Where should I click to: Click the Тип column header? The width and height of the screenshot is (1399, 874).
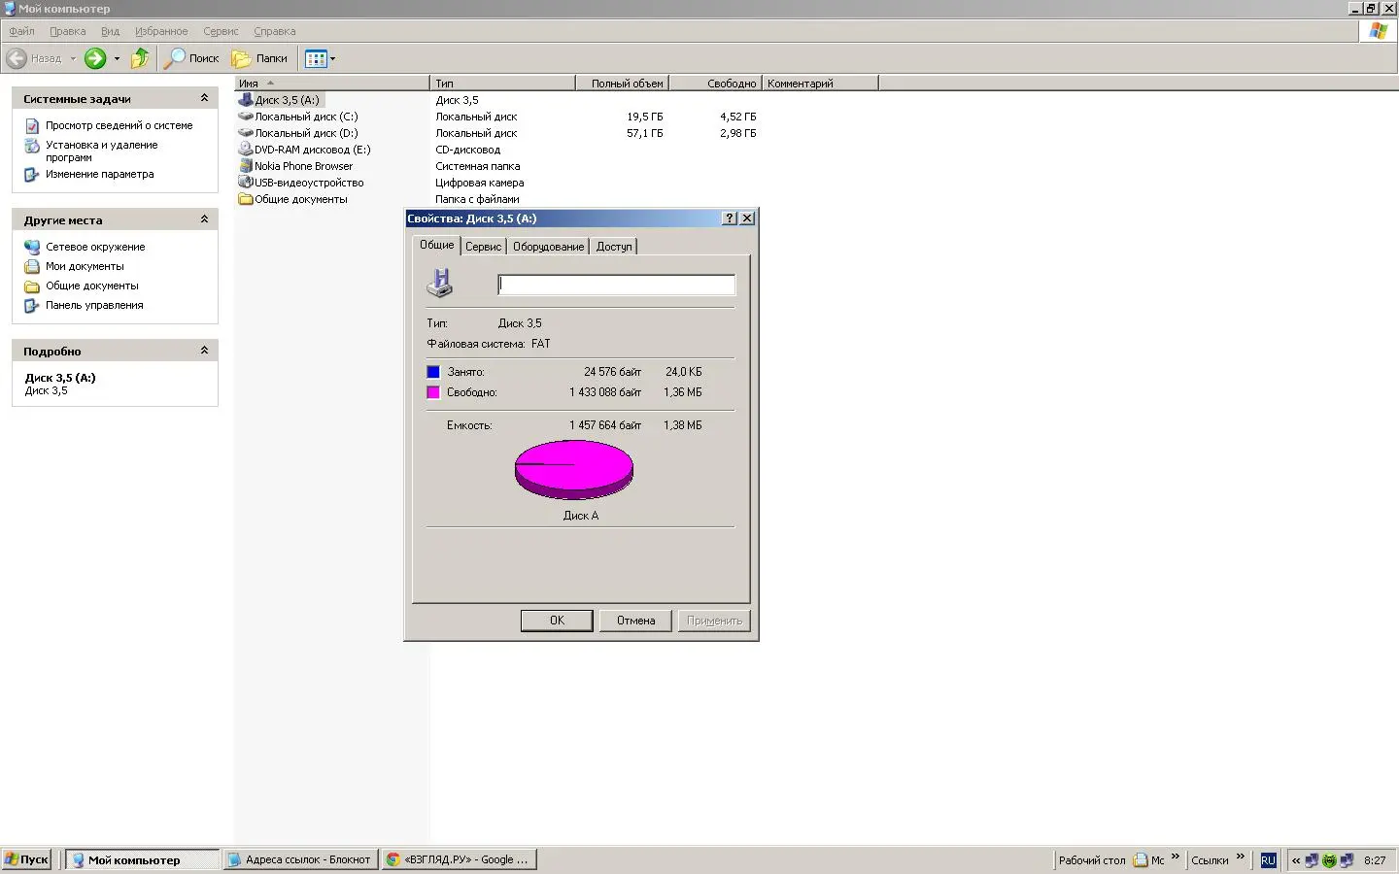[502, 84]
